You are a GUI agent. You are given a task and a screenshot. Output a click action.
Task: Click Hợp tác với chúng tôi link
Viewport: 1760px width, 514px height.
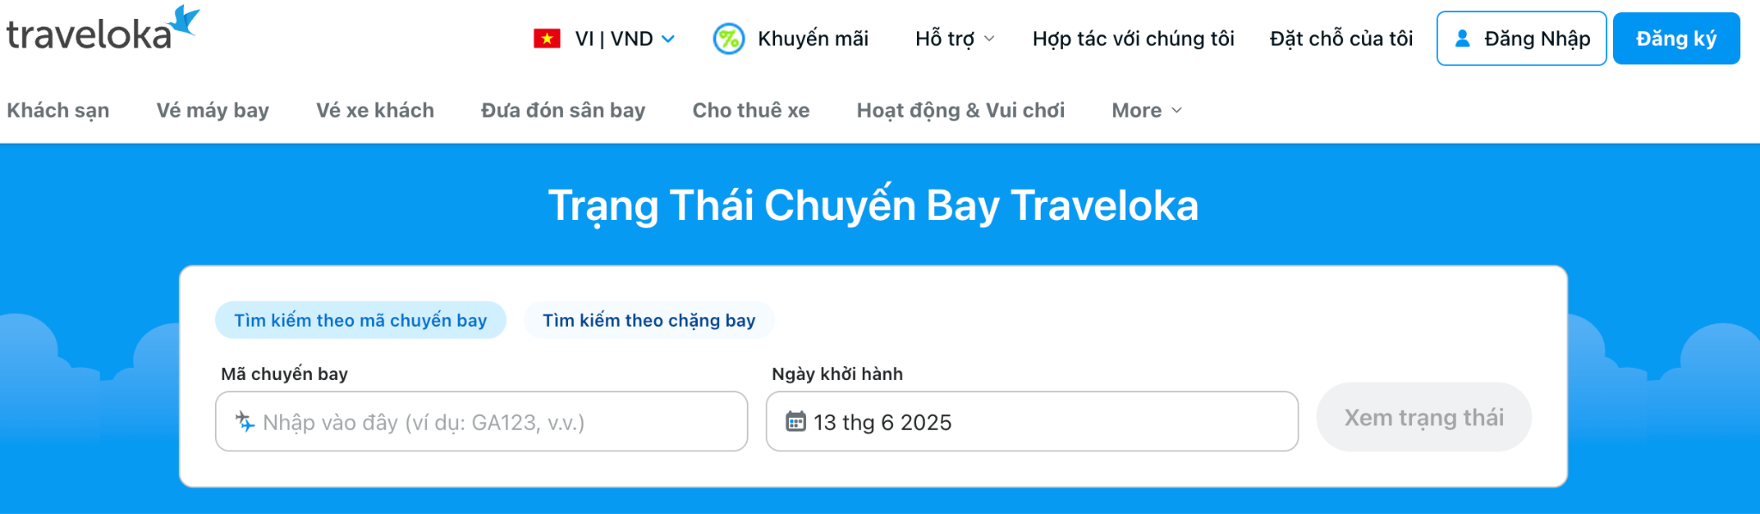pos(1133,39)
